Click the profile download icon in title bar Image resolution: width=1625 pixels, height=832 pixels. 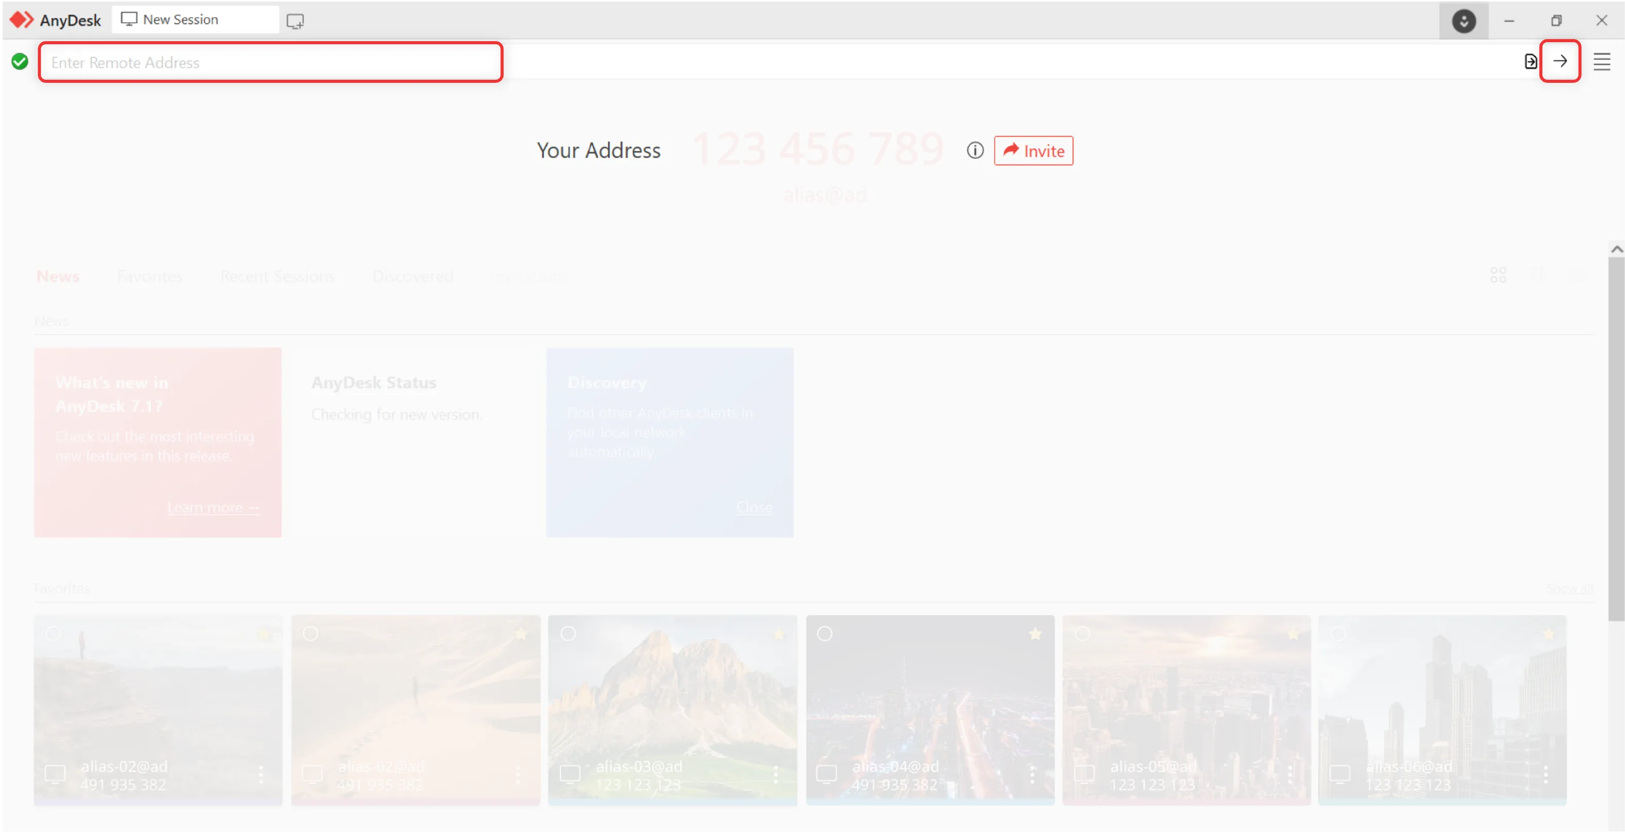tap(1463, 21)
